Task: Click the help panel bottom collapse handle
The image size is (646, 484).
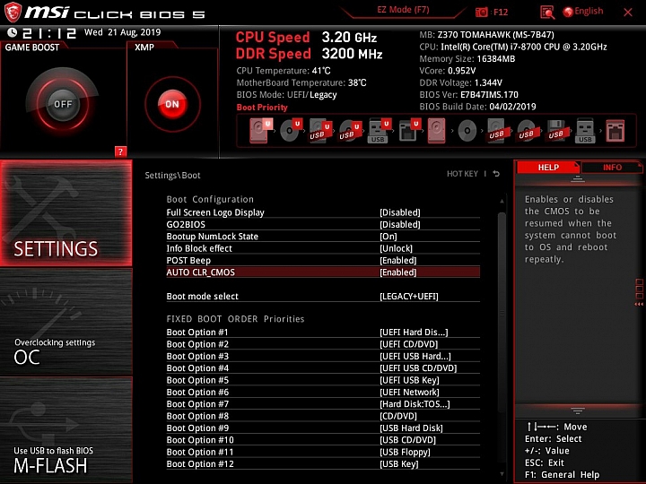Action: pos(578,411)
